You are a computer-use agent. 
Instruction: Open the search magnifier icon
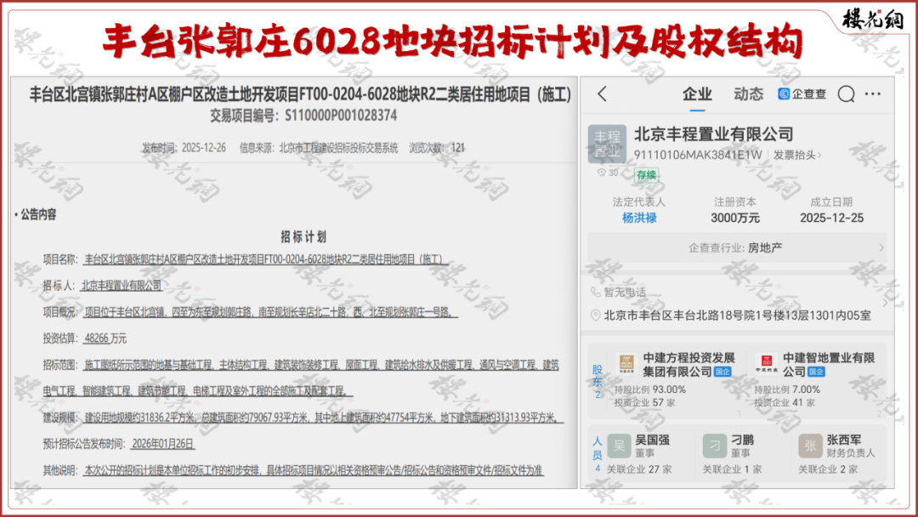pyautogui.click(x=846, y=94)
